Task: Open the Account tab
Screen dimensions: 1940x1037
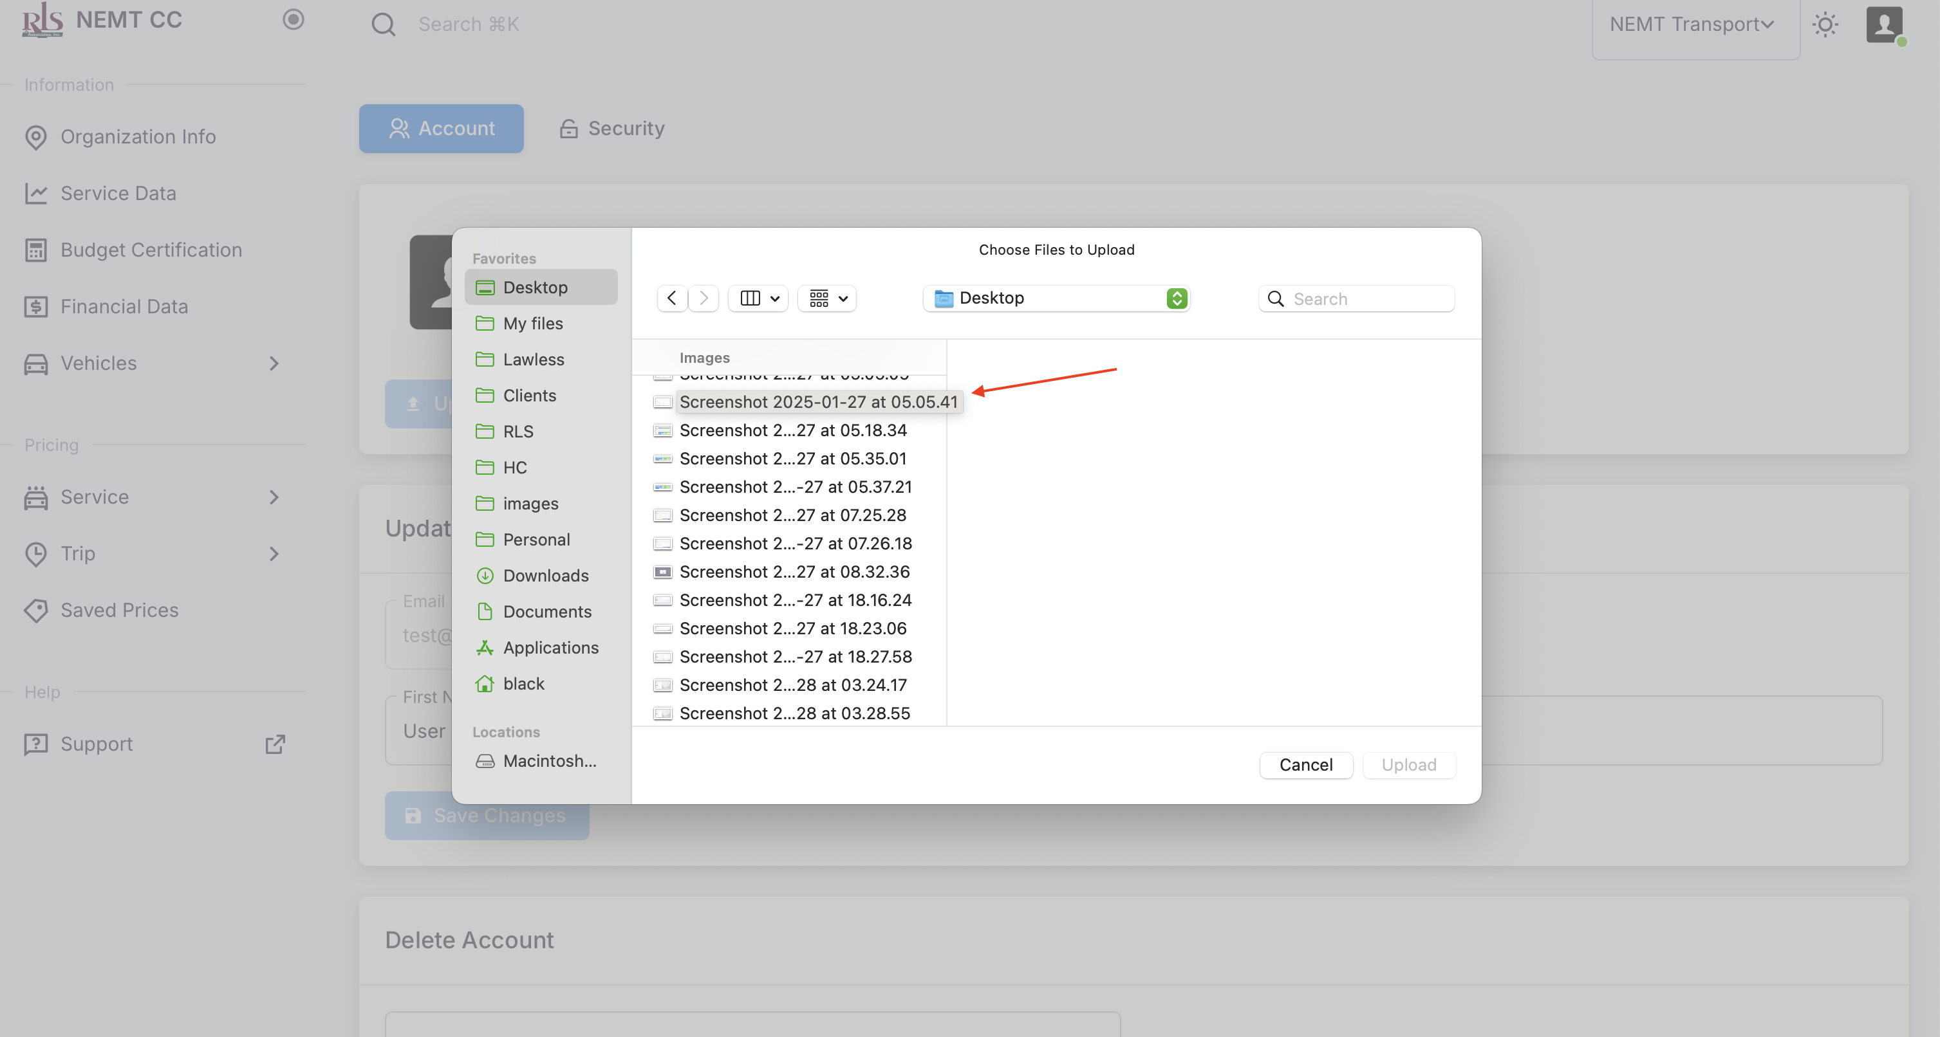Action: pos(442,129)
